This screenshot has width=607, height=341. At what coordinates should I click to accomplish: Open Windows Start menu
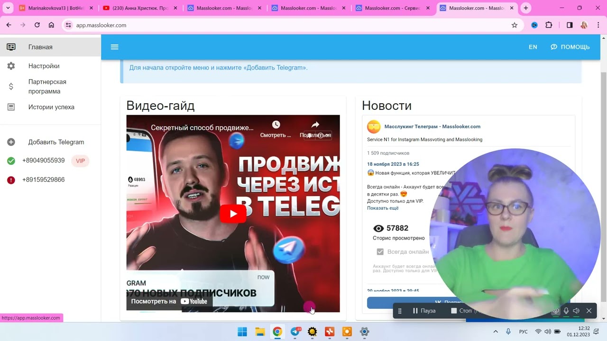pyautogui.click(x=242, y=332)
